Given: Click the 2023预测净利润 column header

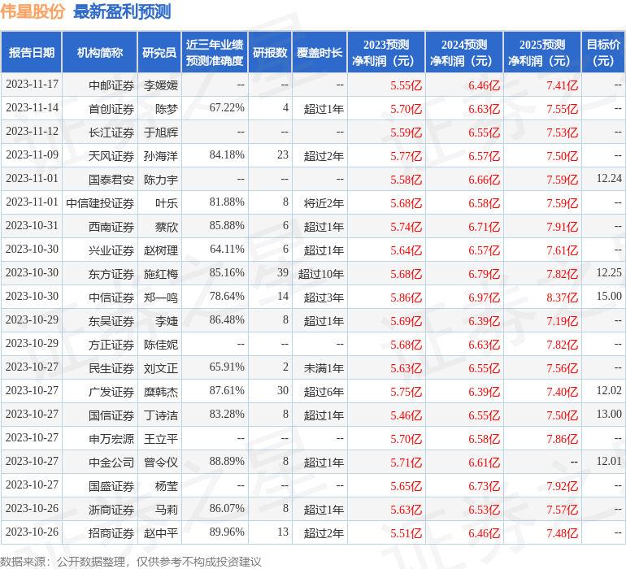Looking at the screenshot, I should coord(386,52).
